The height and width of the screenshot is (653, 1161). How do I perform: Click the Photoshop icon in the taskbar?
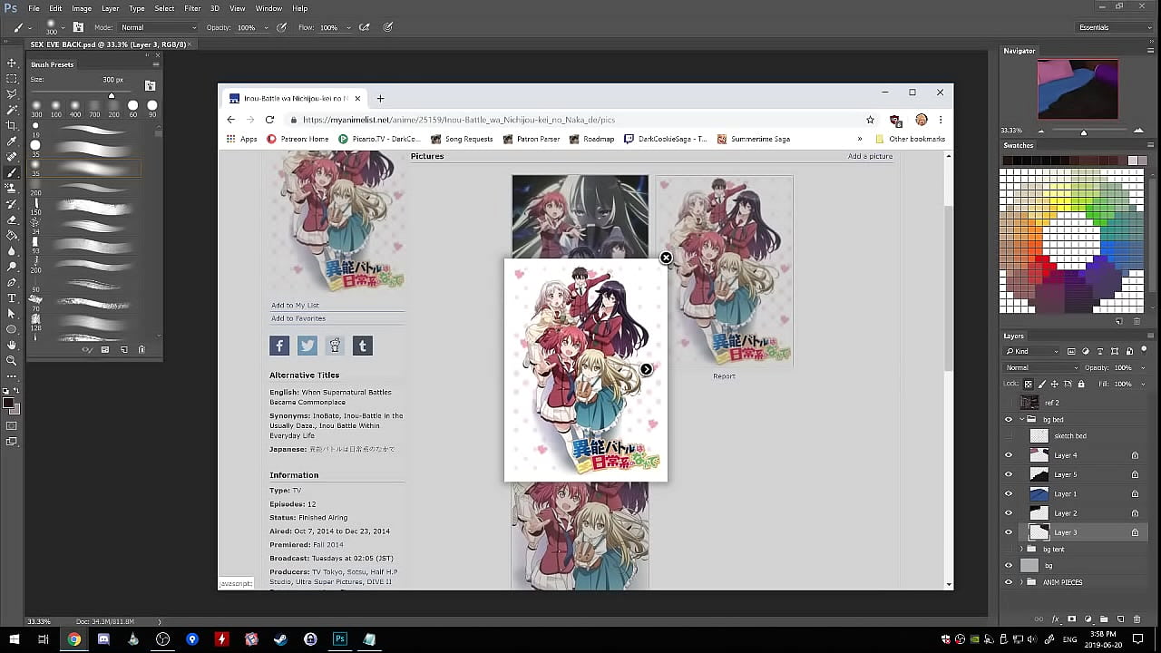point(340,639)
